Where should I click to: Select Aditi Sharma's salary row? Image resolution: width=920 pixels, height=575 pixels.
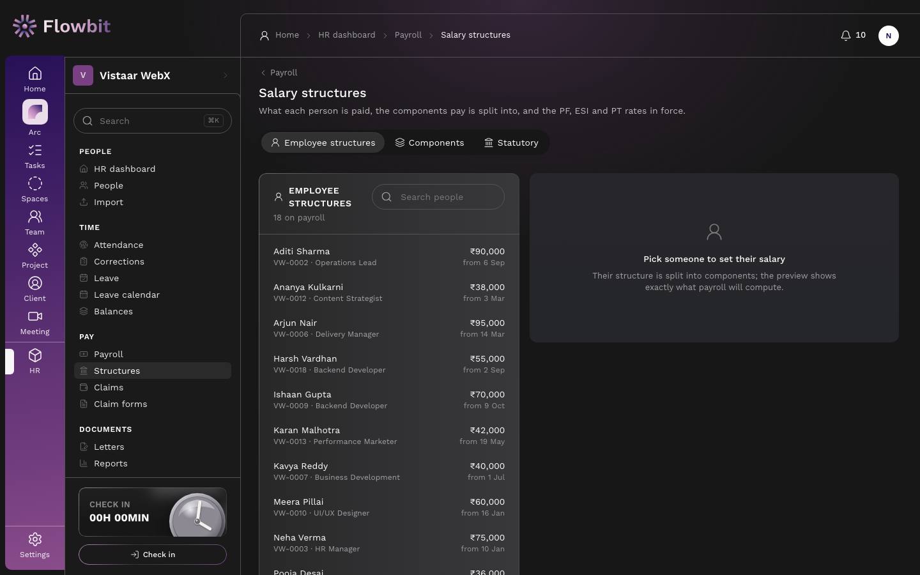389,257
